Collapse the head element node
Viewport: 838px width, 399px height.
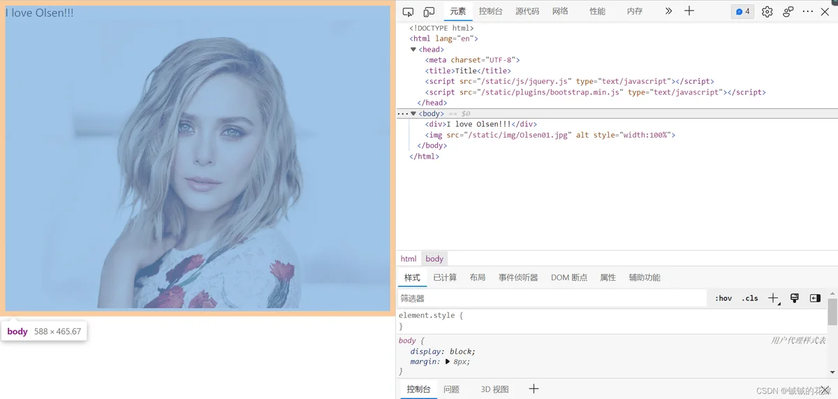(x=413, y=50)
